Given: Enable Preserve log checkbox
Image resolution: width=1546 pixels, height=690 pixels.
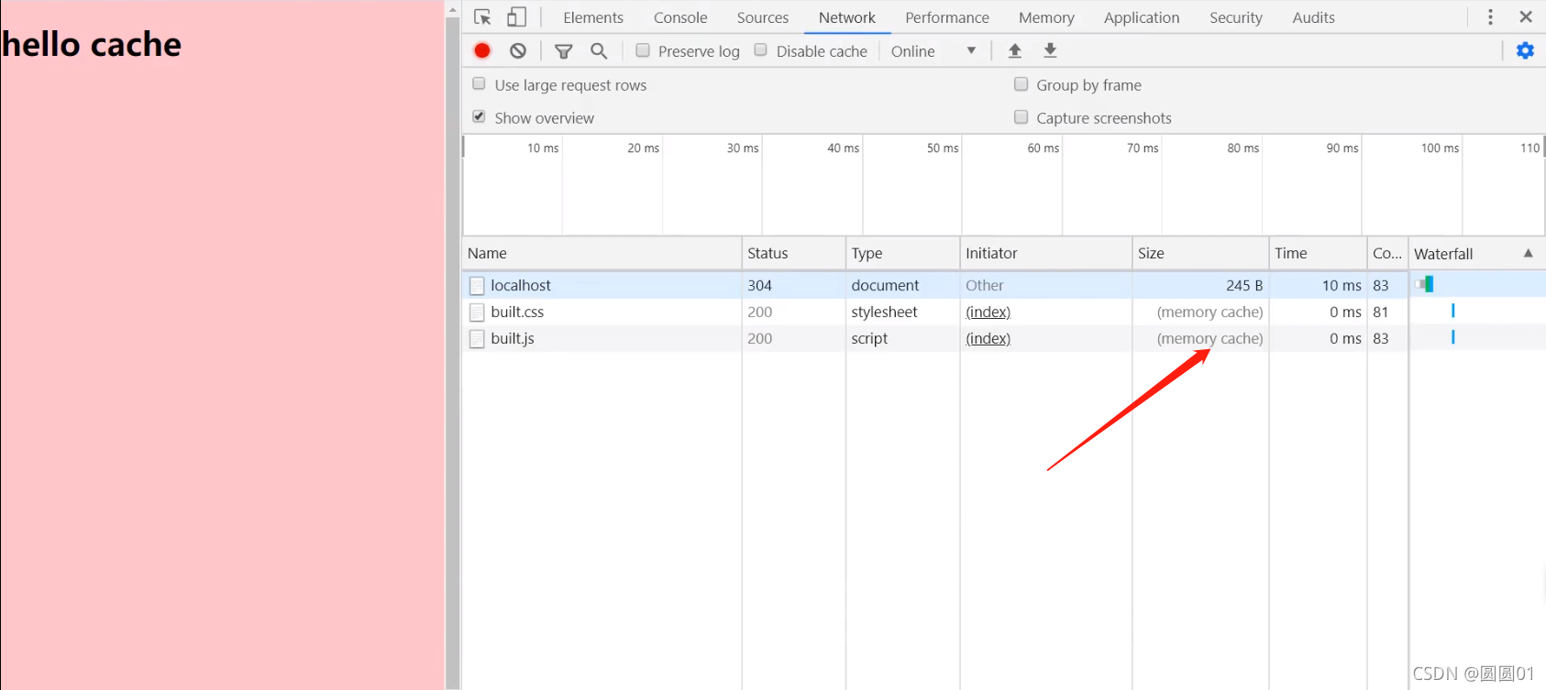Looking at the screenshot, I should (643, 50).
